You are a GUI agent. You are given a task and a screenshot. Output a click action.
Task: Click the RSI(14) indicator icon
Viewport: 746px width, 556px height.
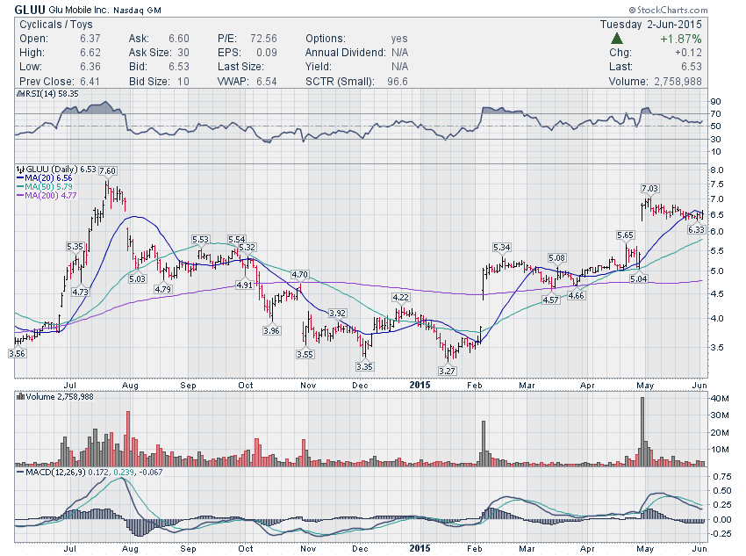[x=20, y=94]
